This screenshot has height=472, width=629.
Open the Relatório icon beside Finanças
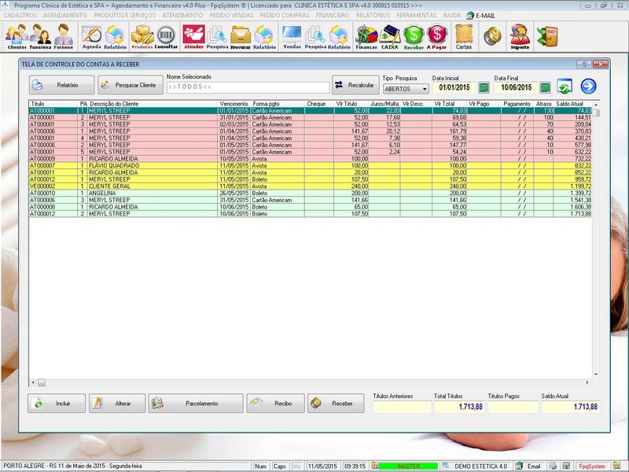pyautogui.click(x=339, y=37)
